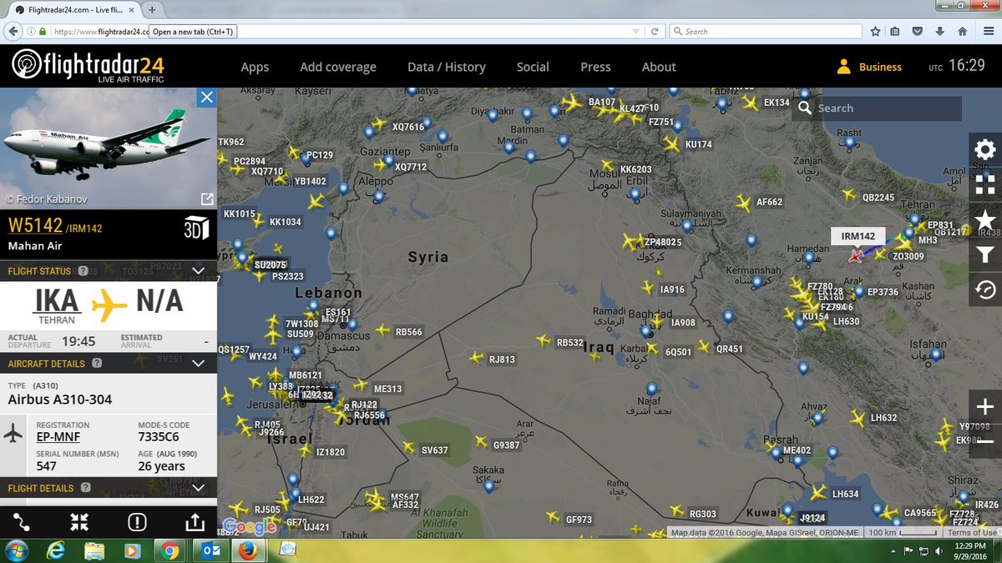Click the grid widgets icon on right
1002x563 pixels.
pos(985,184)
